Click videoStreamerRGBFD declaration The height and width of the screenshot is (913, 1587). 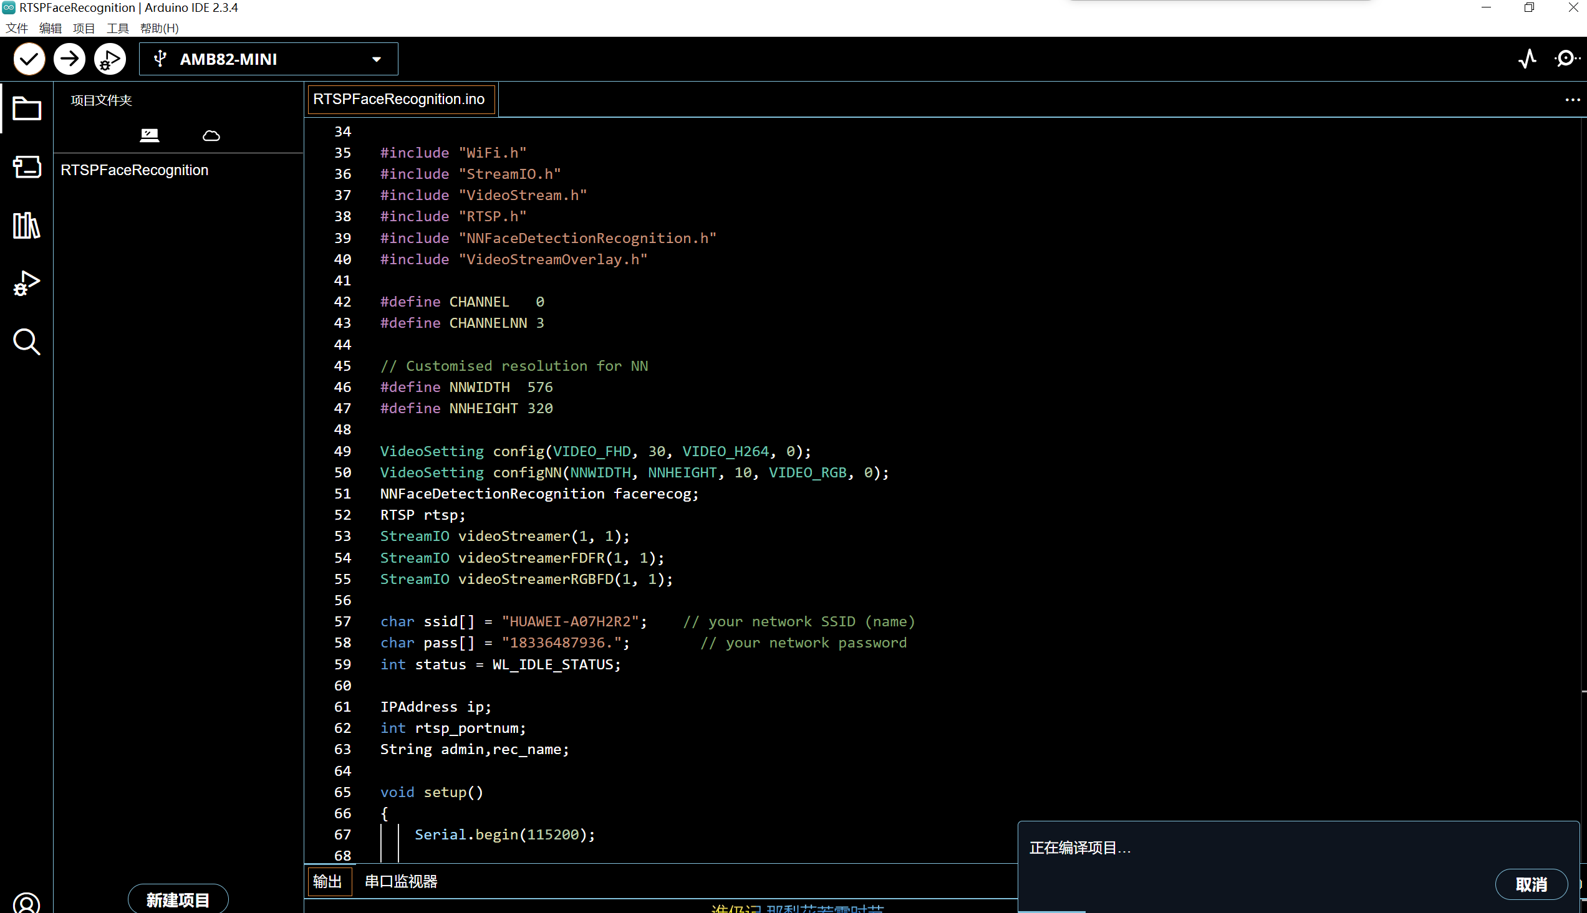point(527,579)
